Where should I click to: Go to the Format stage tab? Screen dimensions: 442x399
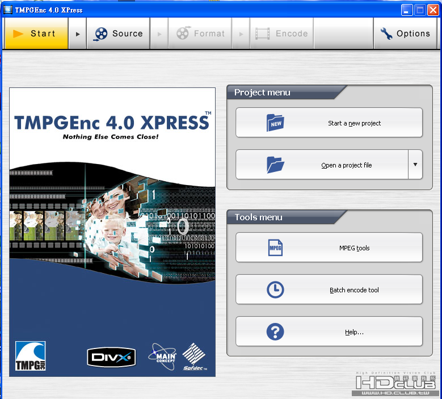pos(200,33)
